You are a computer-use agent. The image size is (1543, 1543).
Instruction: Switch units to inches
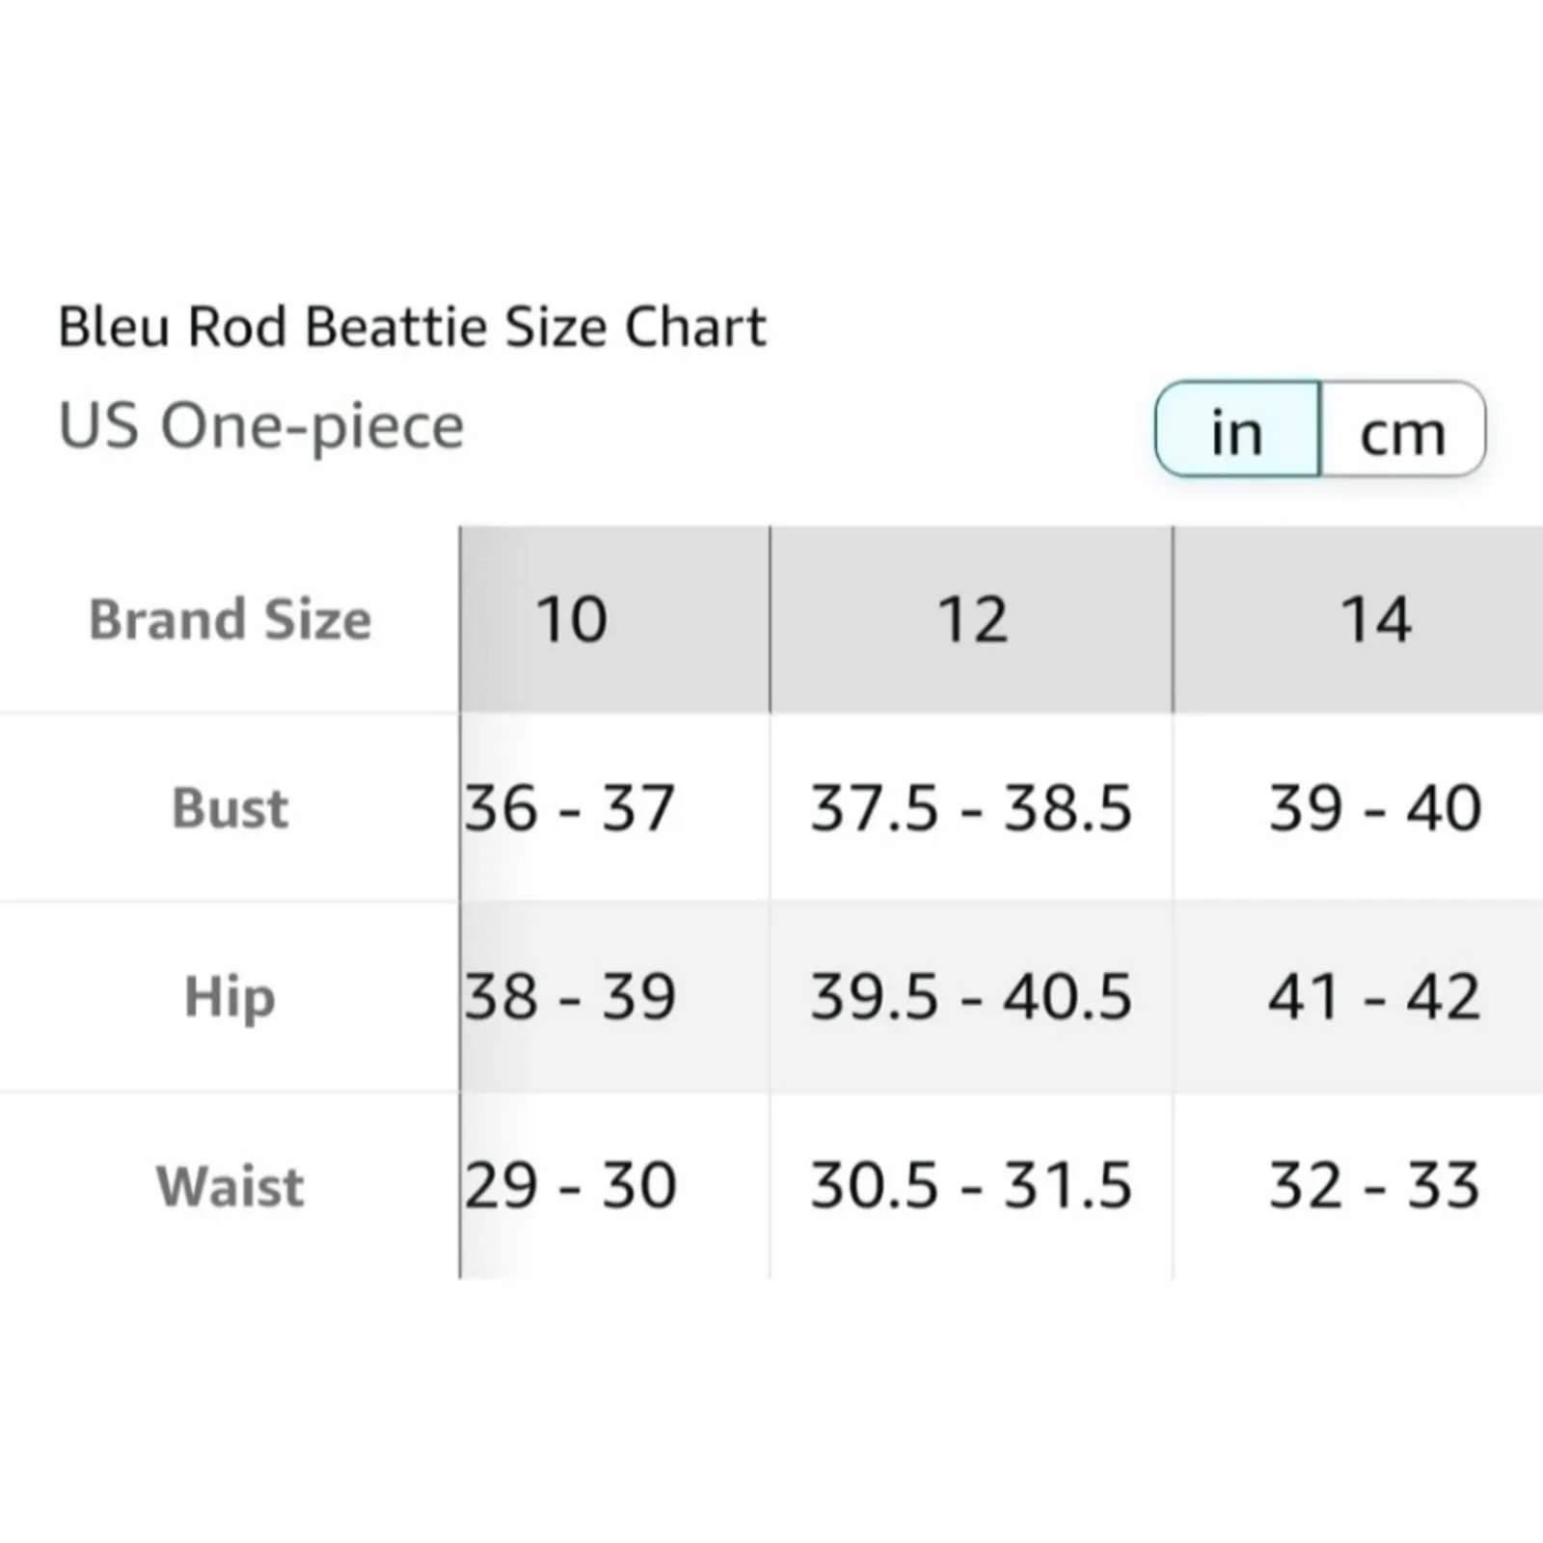[x=1237, y=430]
